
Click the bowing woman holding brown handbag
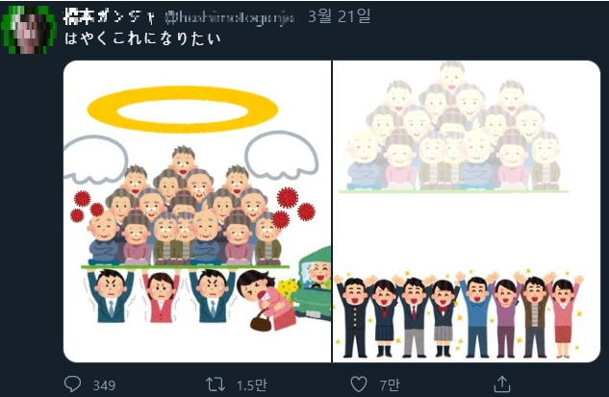(x=266, y=300)
